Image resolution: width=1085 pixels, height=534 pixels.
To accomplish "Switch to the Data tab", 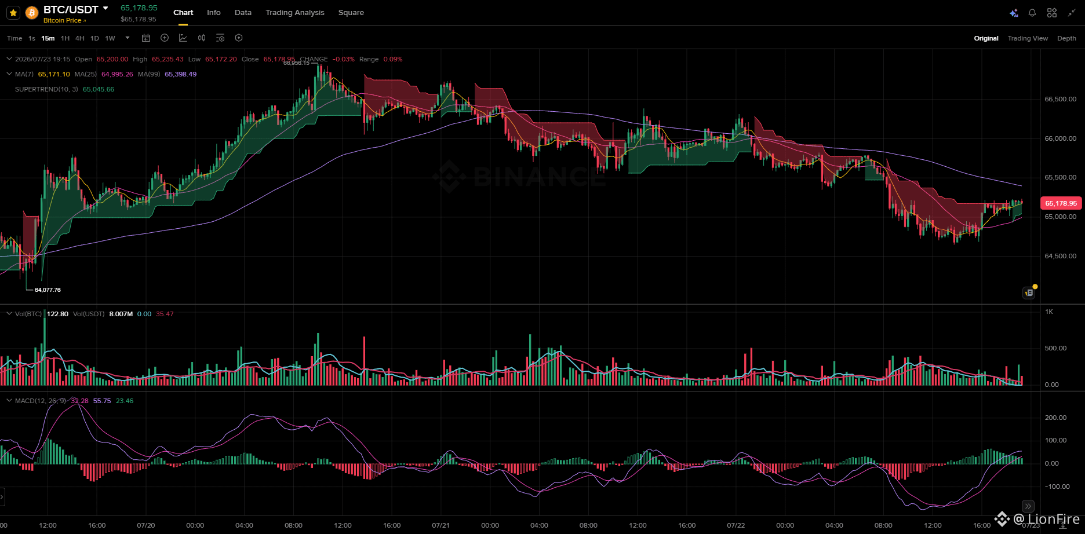I will (x=243, y=12).
